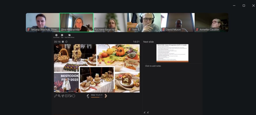The height and width of the screenshot is (115, 256).
Task: Decrease the notes font size
Action: [148, 112]
